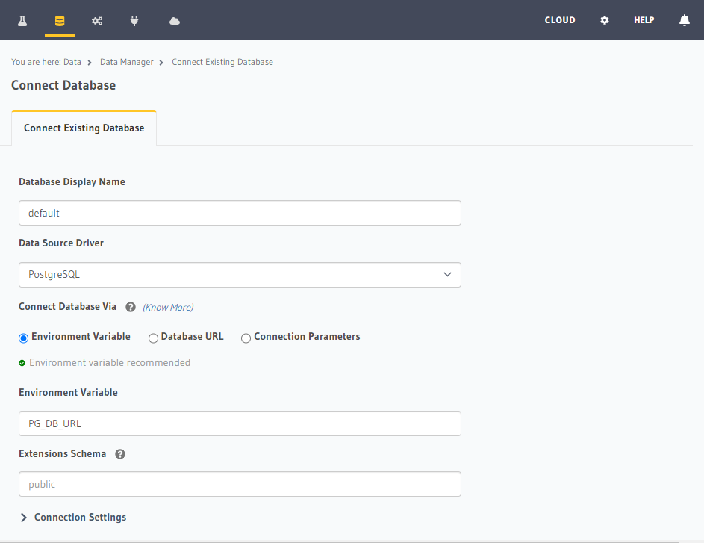The image size is (704, 543).
Task: Select the Database URL radio button
Action: pyautogui.click(x=153, y=338)
